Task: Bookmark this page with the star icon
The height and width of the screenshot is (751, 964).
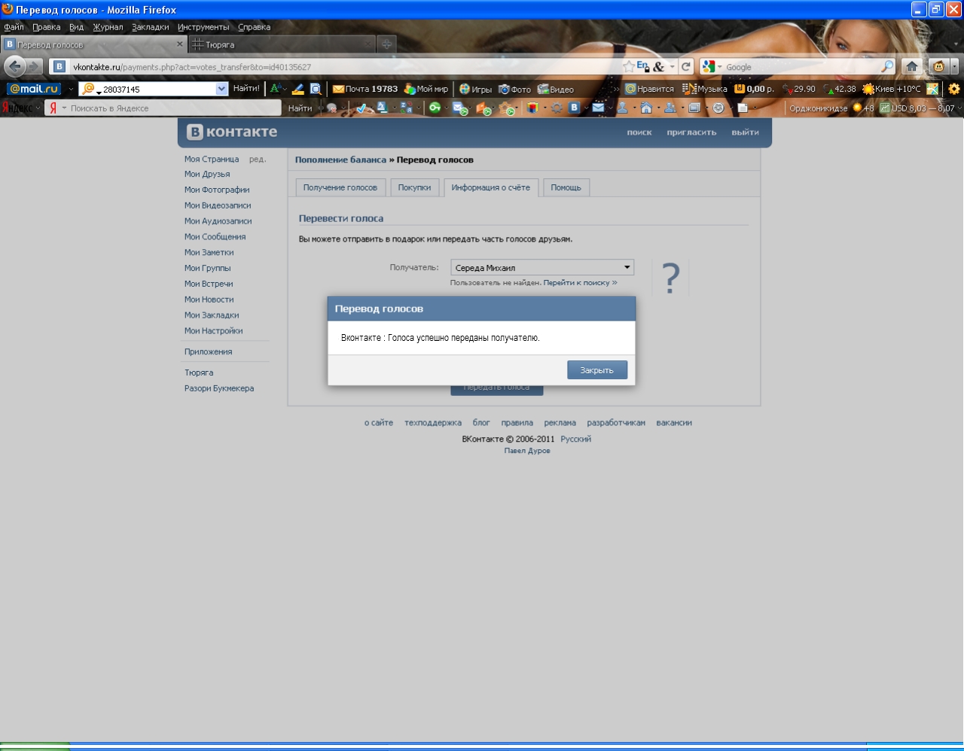Action: 629,66
